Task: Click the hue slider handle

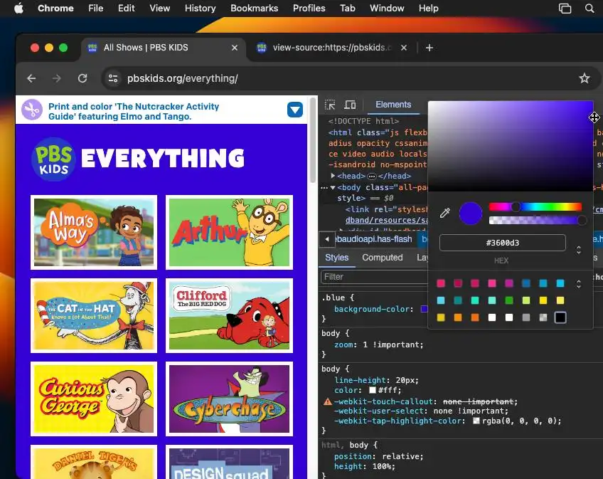Action: coord(516,207)
